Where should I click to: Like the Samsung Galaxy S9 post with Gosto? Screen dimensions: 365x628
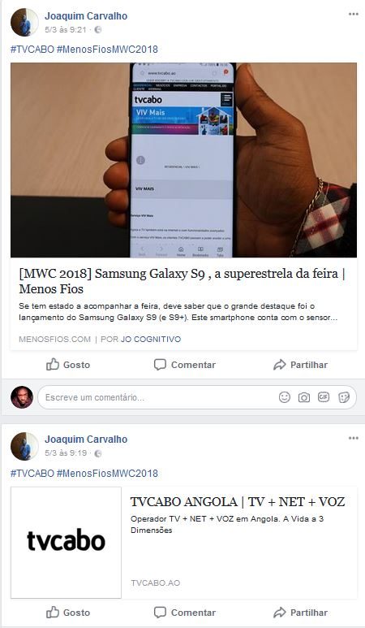[x=68, y=365]
